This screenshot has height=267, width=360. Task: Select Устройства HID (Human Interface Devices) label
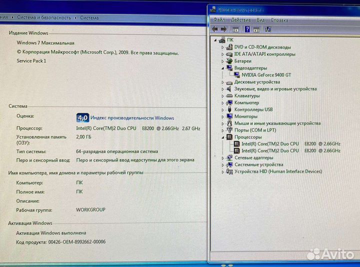tap(278, 171)
